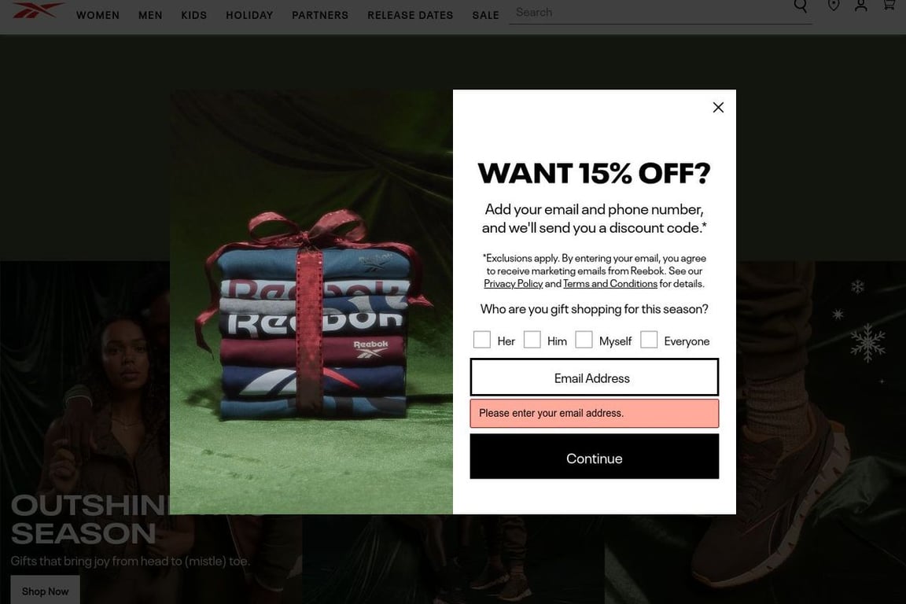Check the Him checkbox
Image resolution: width=906 pixels, height=604 pixels.
point(532,340)
